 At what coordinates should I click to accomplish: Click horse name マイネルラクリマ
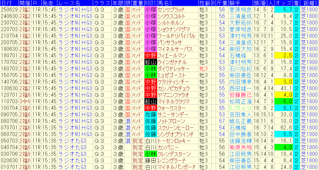[x=174, y=102]
